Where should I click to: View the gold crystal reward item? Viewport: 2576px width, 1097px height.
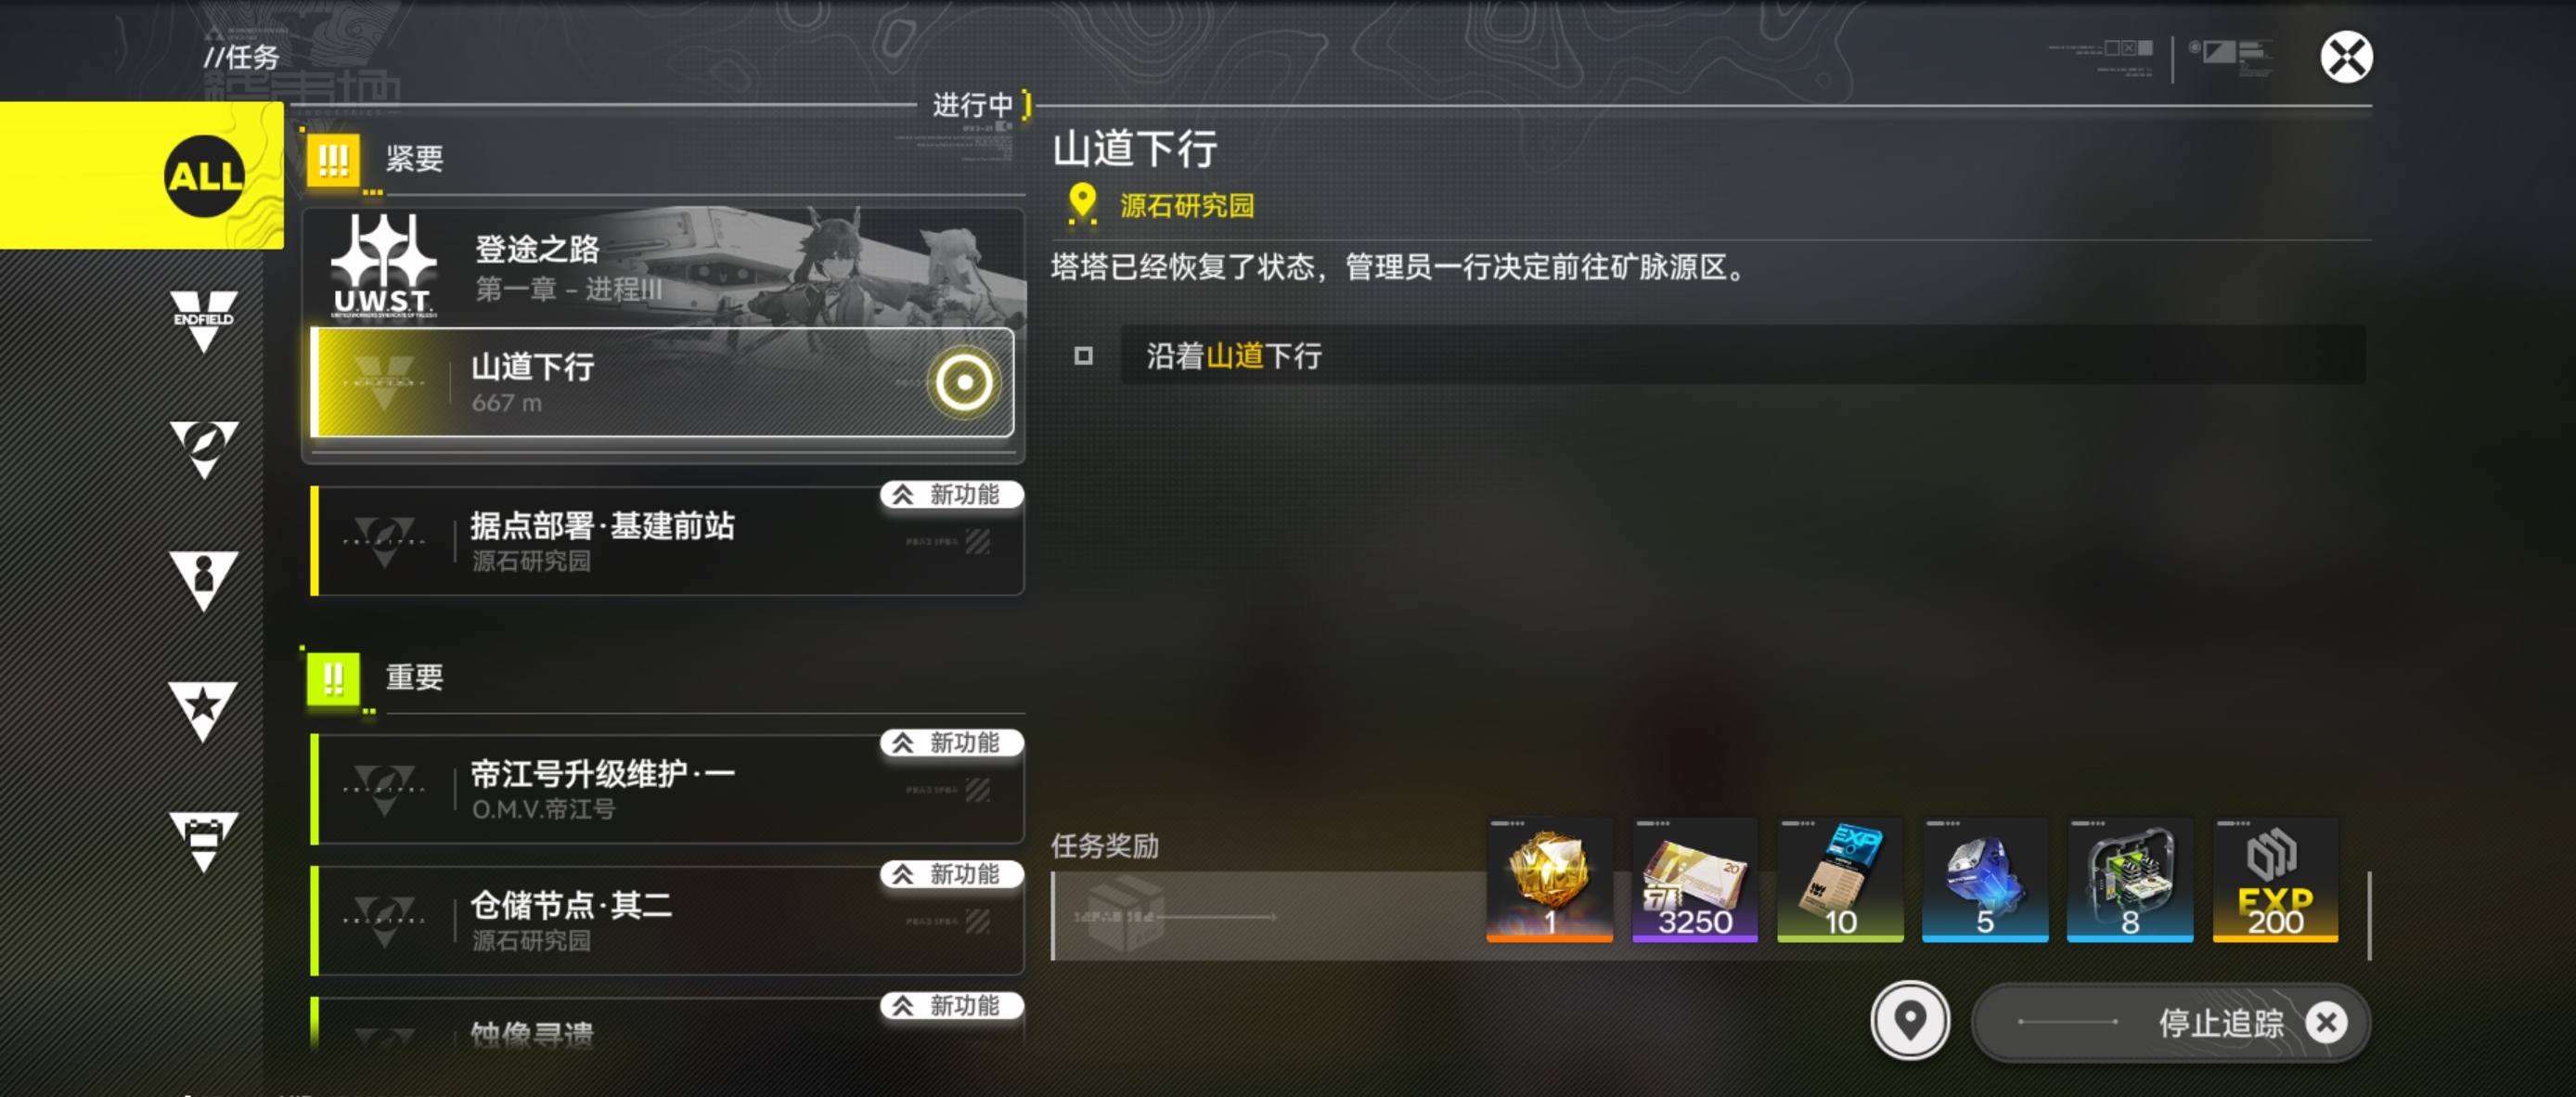1549,880
